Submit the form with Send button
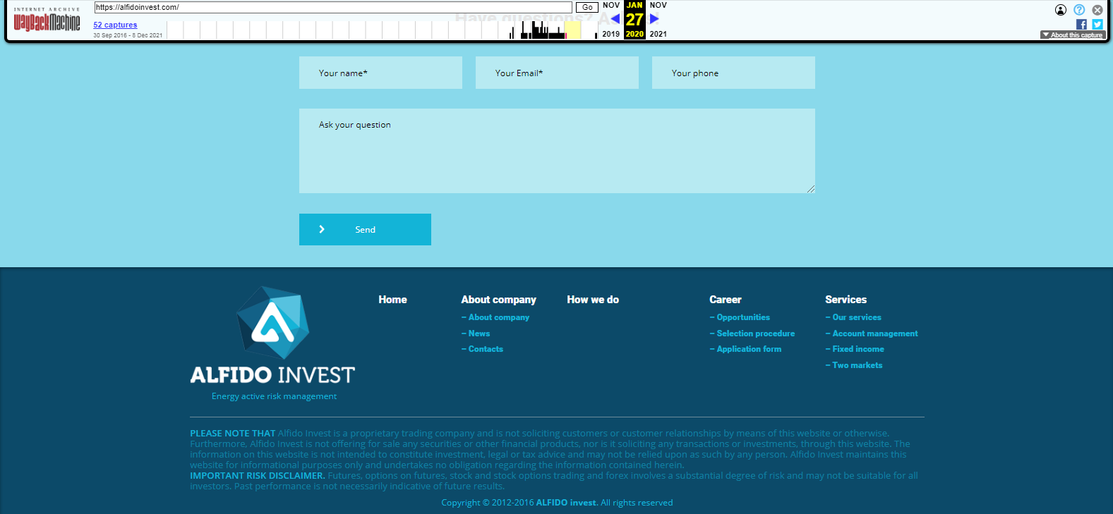 click(365, 230)
